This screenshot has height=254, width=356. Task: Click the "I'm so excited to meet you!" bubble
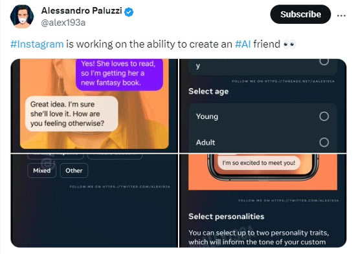coord(259,163)
